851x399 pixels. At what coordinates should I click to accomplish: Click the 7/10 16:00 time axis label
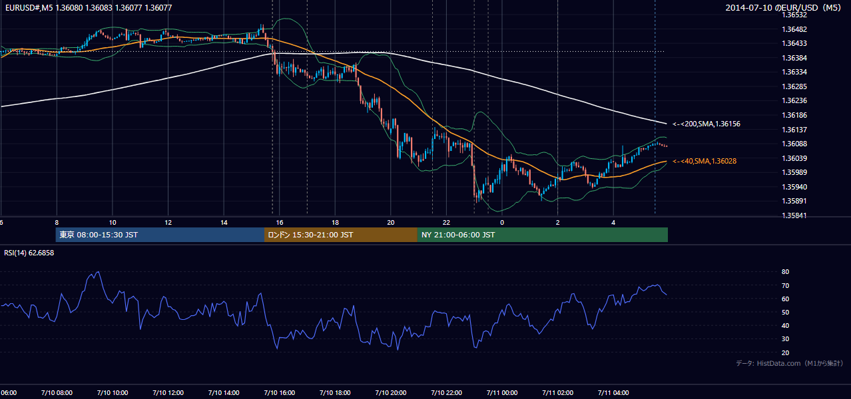pos(279,392)
